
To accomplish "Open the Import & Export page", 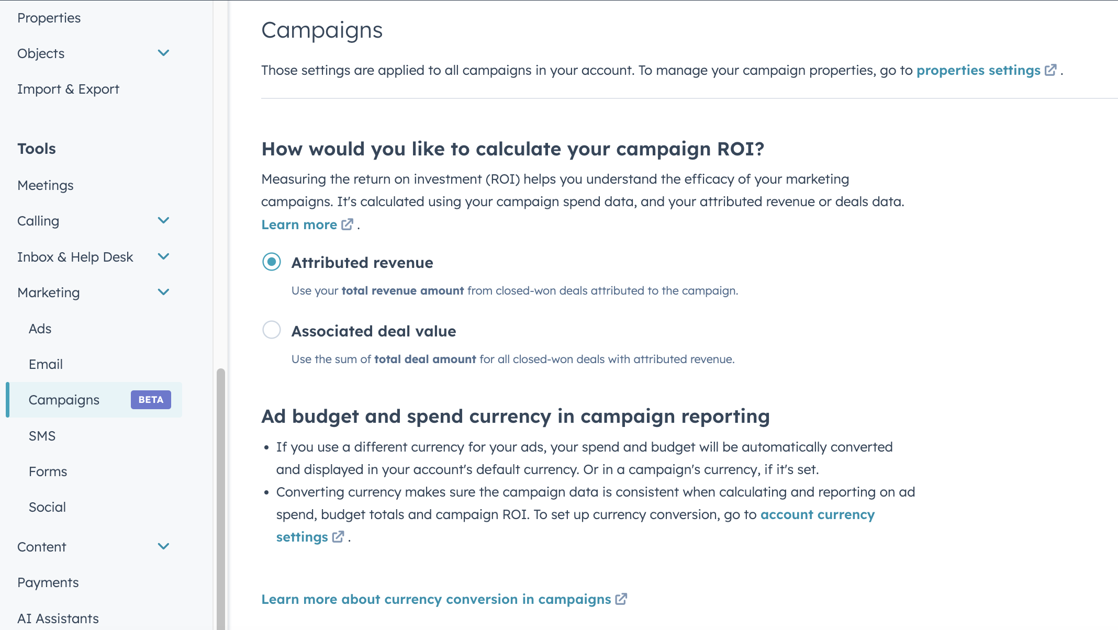I will pos(68,89).
